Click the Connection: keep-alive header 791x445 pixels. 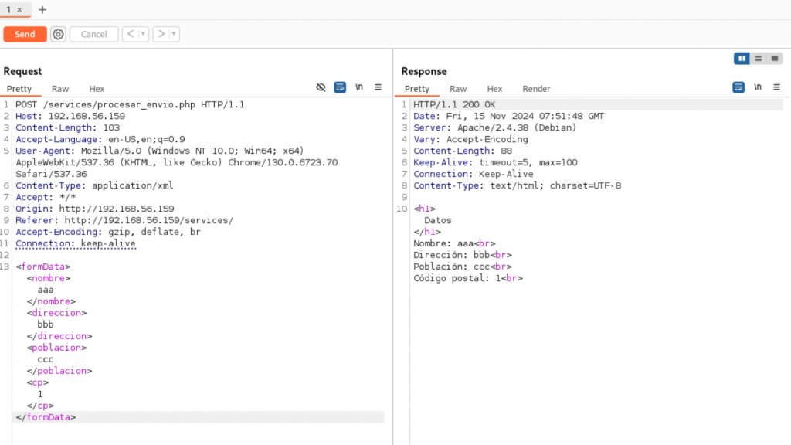coord(75,243)
